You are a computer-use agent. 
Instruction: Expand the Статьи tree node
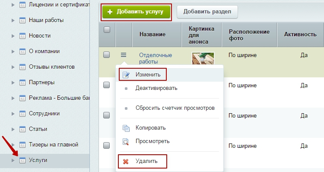coord(13,129)
